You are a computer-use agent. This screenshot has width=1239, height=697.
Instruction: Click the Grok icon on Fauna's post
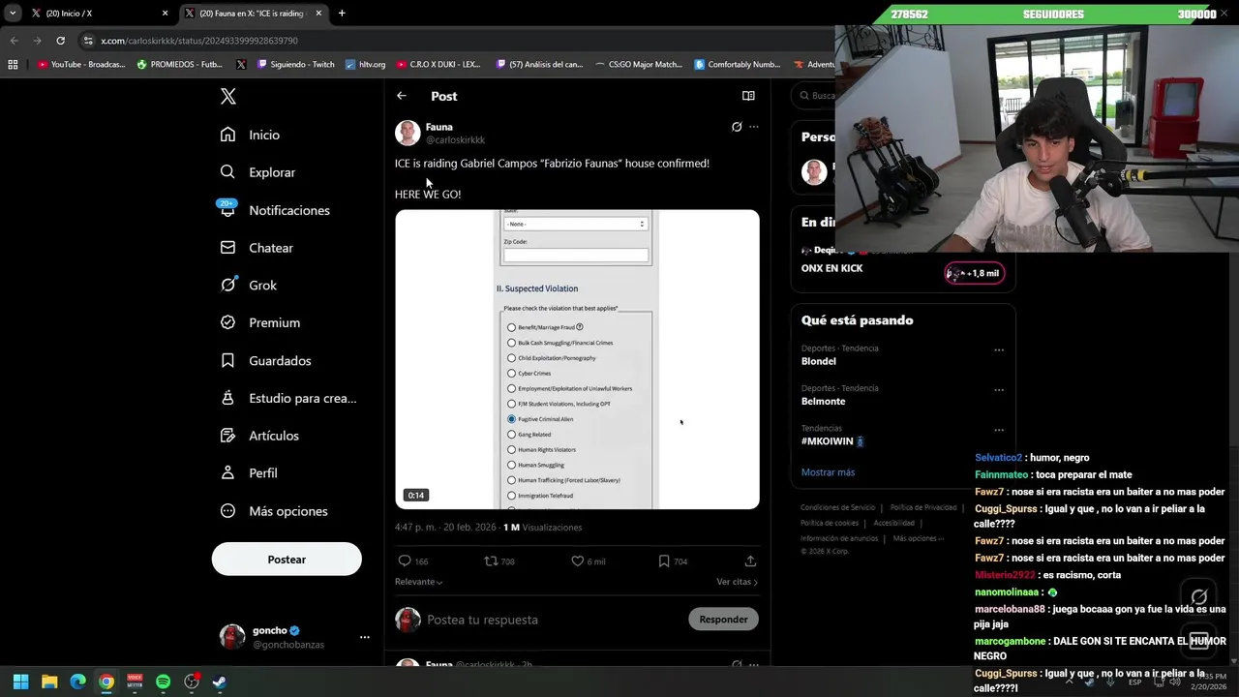coord(737,127)
